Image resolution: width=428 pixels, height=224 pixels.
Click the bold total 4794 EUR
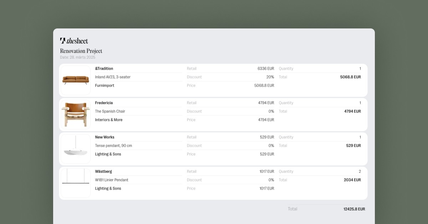[352, 111]
